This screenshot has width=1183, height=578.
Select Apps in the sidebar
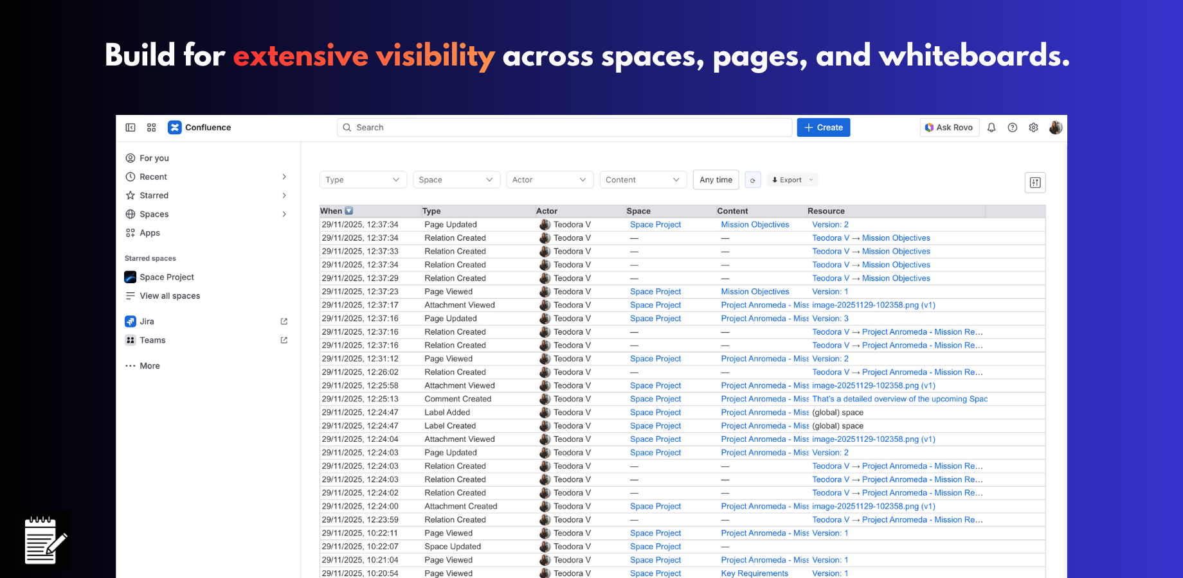tap(149, 232)
